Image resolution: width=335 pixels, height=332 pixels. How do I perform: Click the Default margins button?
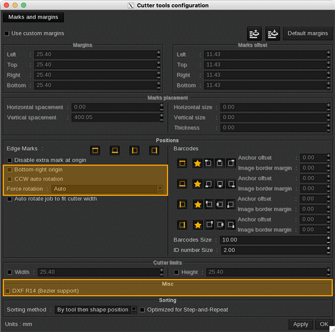pos(308,33)
